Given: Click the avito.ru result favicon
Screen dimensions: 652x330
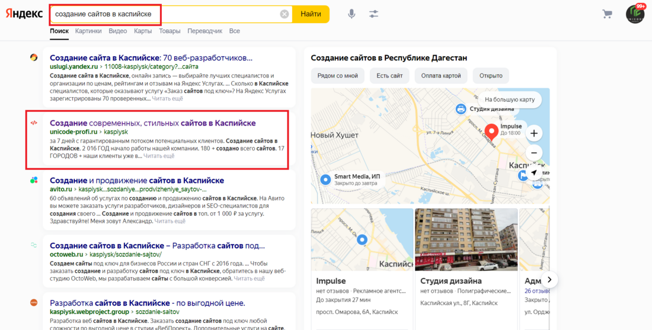Looking at the screenshot, I should pyautogui.click(x=34, y=180).
